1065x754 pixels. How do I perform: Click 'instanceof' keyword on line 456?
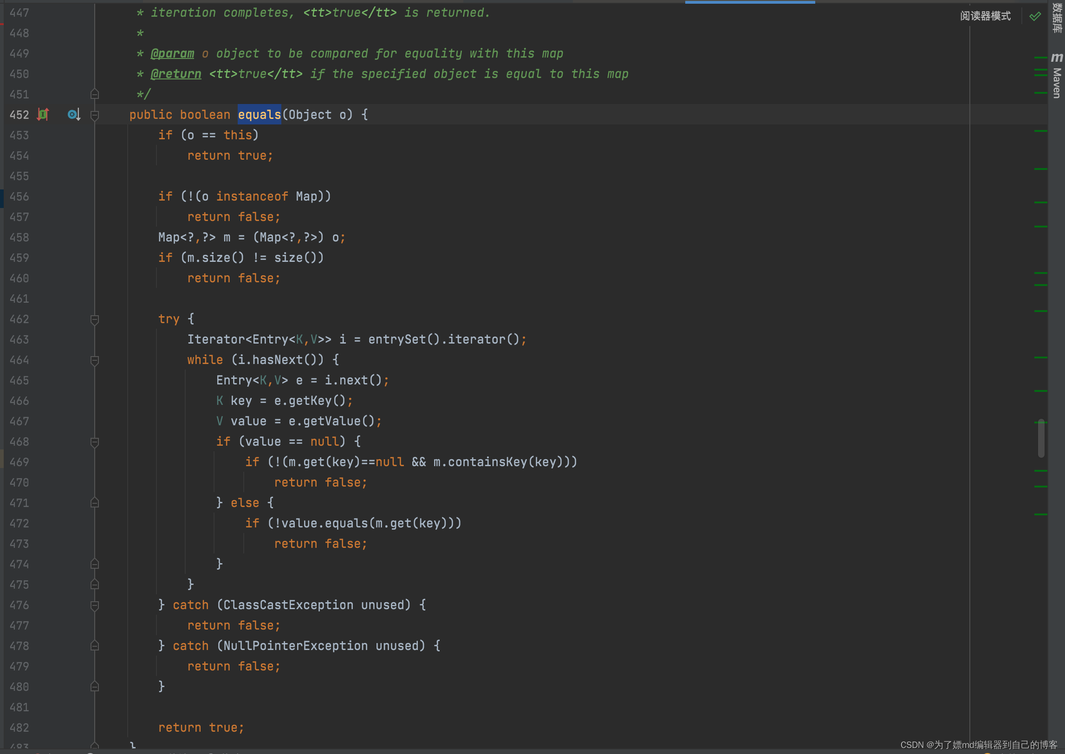(252, 196)
